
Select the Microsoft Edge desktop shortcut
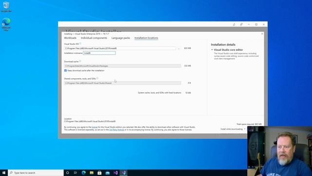pyautogui.click(x=6, y=24)
